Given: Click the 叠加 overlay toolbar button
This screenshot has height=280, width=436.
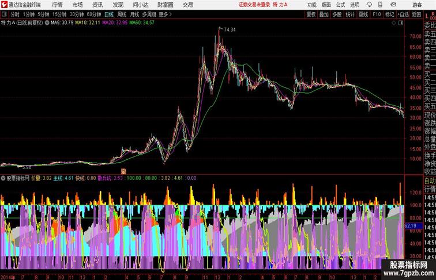Looking at the screenshot, I should point(324,14).
